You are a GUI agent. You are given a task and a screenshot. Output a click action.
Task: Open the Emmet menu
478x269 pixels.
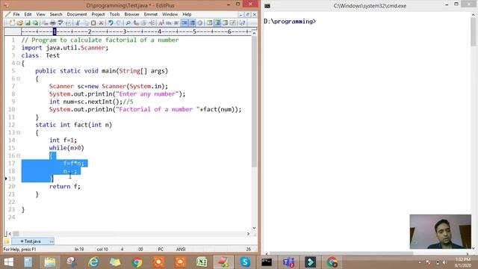(151, 14)
